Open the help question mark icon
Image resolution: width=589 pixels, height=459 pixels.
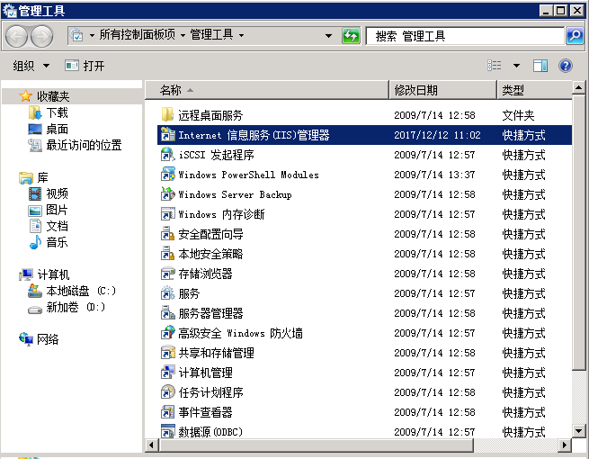pos(565,66)
